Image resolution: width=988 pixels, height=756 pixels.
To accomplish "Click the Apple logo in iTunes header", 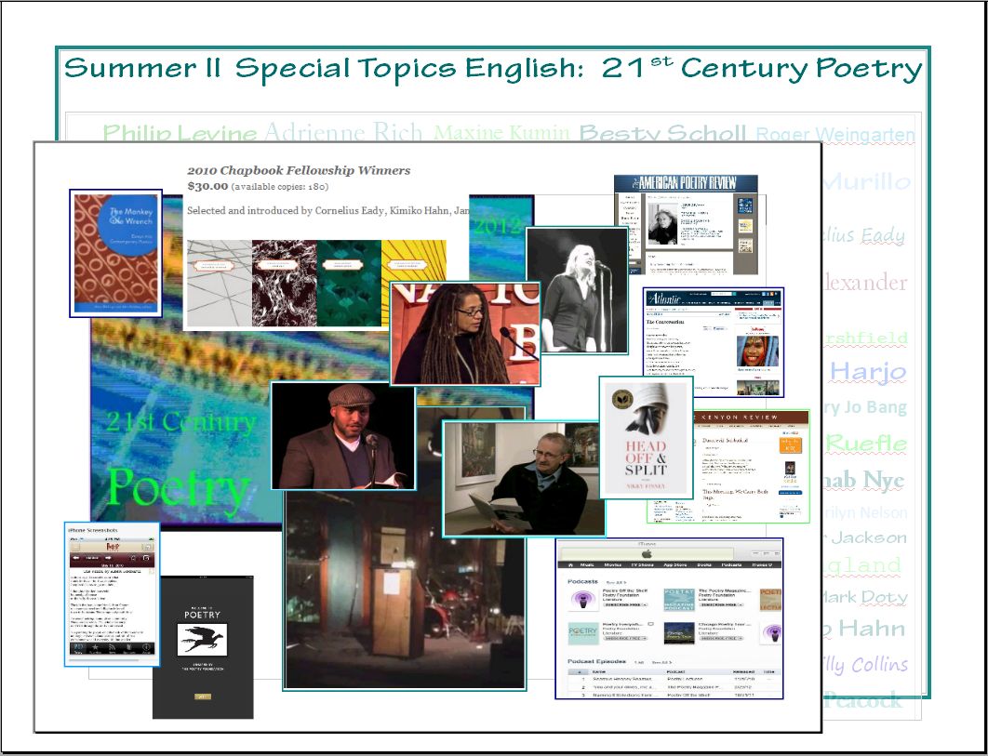I will [x=648, y=553].
